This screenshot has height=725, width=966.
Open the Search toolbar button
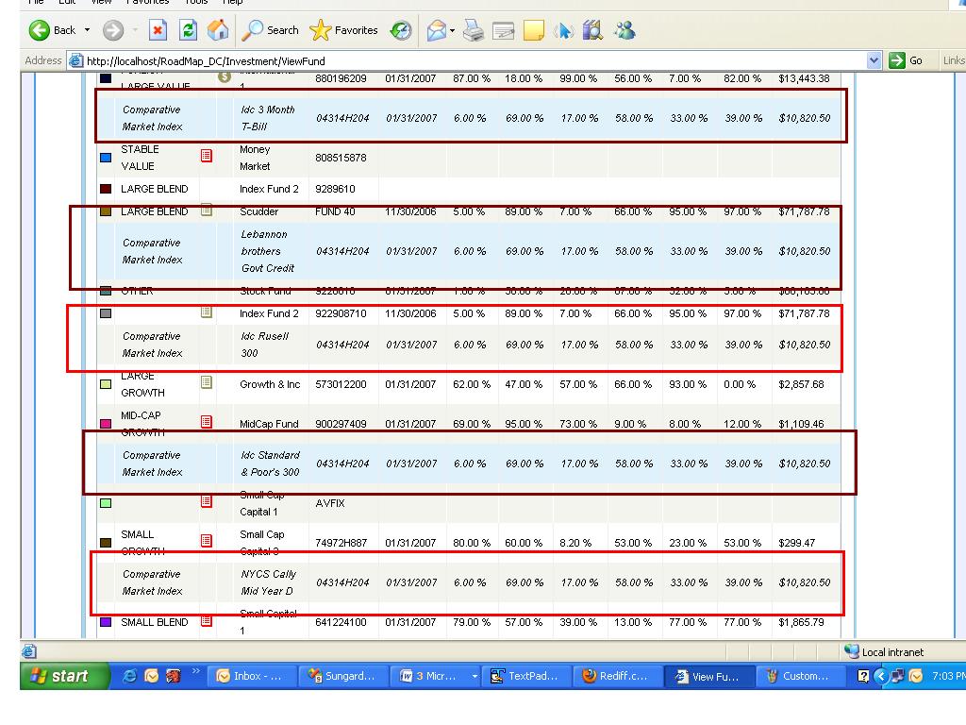(270, 30)
